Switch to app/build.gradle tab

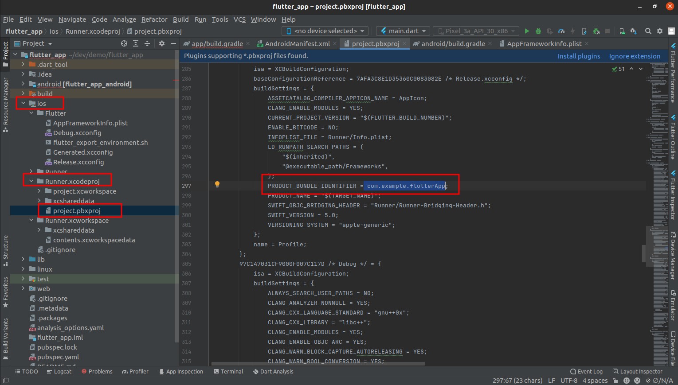217,43
